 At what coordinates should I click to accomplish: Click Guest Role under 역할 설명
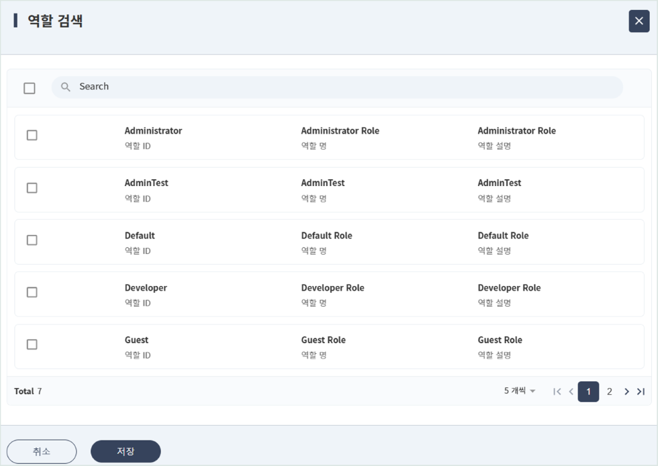pos(500,340)
